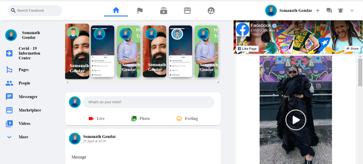Expand the account dropdown arrow in header

(352, 11)
